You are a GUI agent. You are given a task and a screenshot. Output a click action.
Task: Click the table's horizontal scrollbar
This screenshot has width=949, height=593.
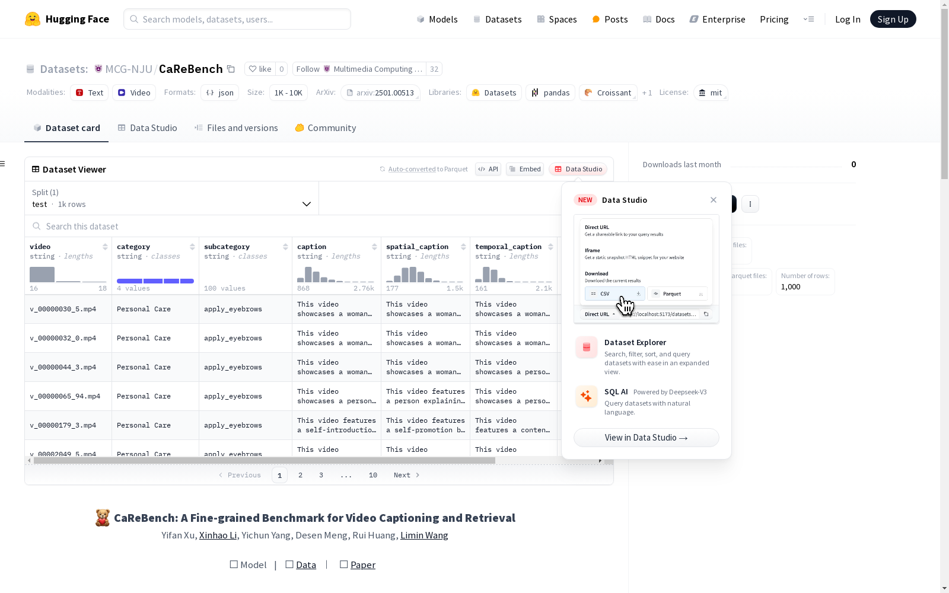pos(265,460)
